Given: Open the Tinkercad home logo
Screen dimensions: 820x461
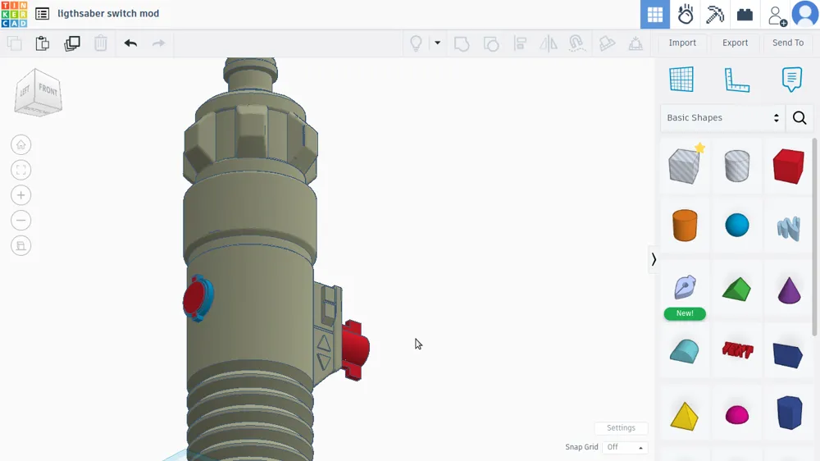Looking at the screenshot, I should 14,14.
